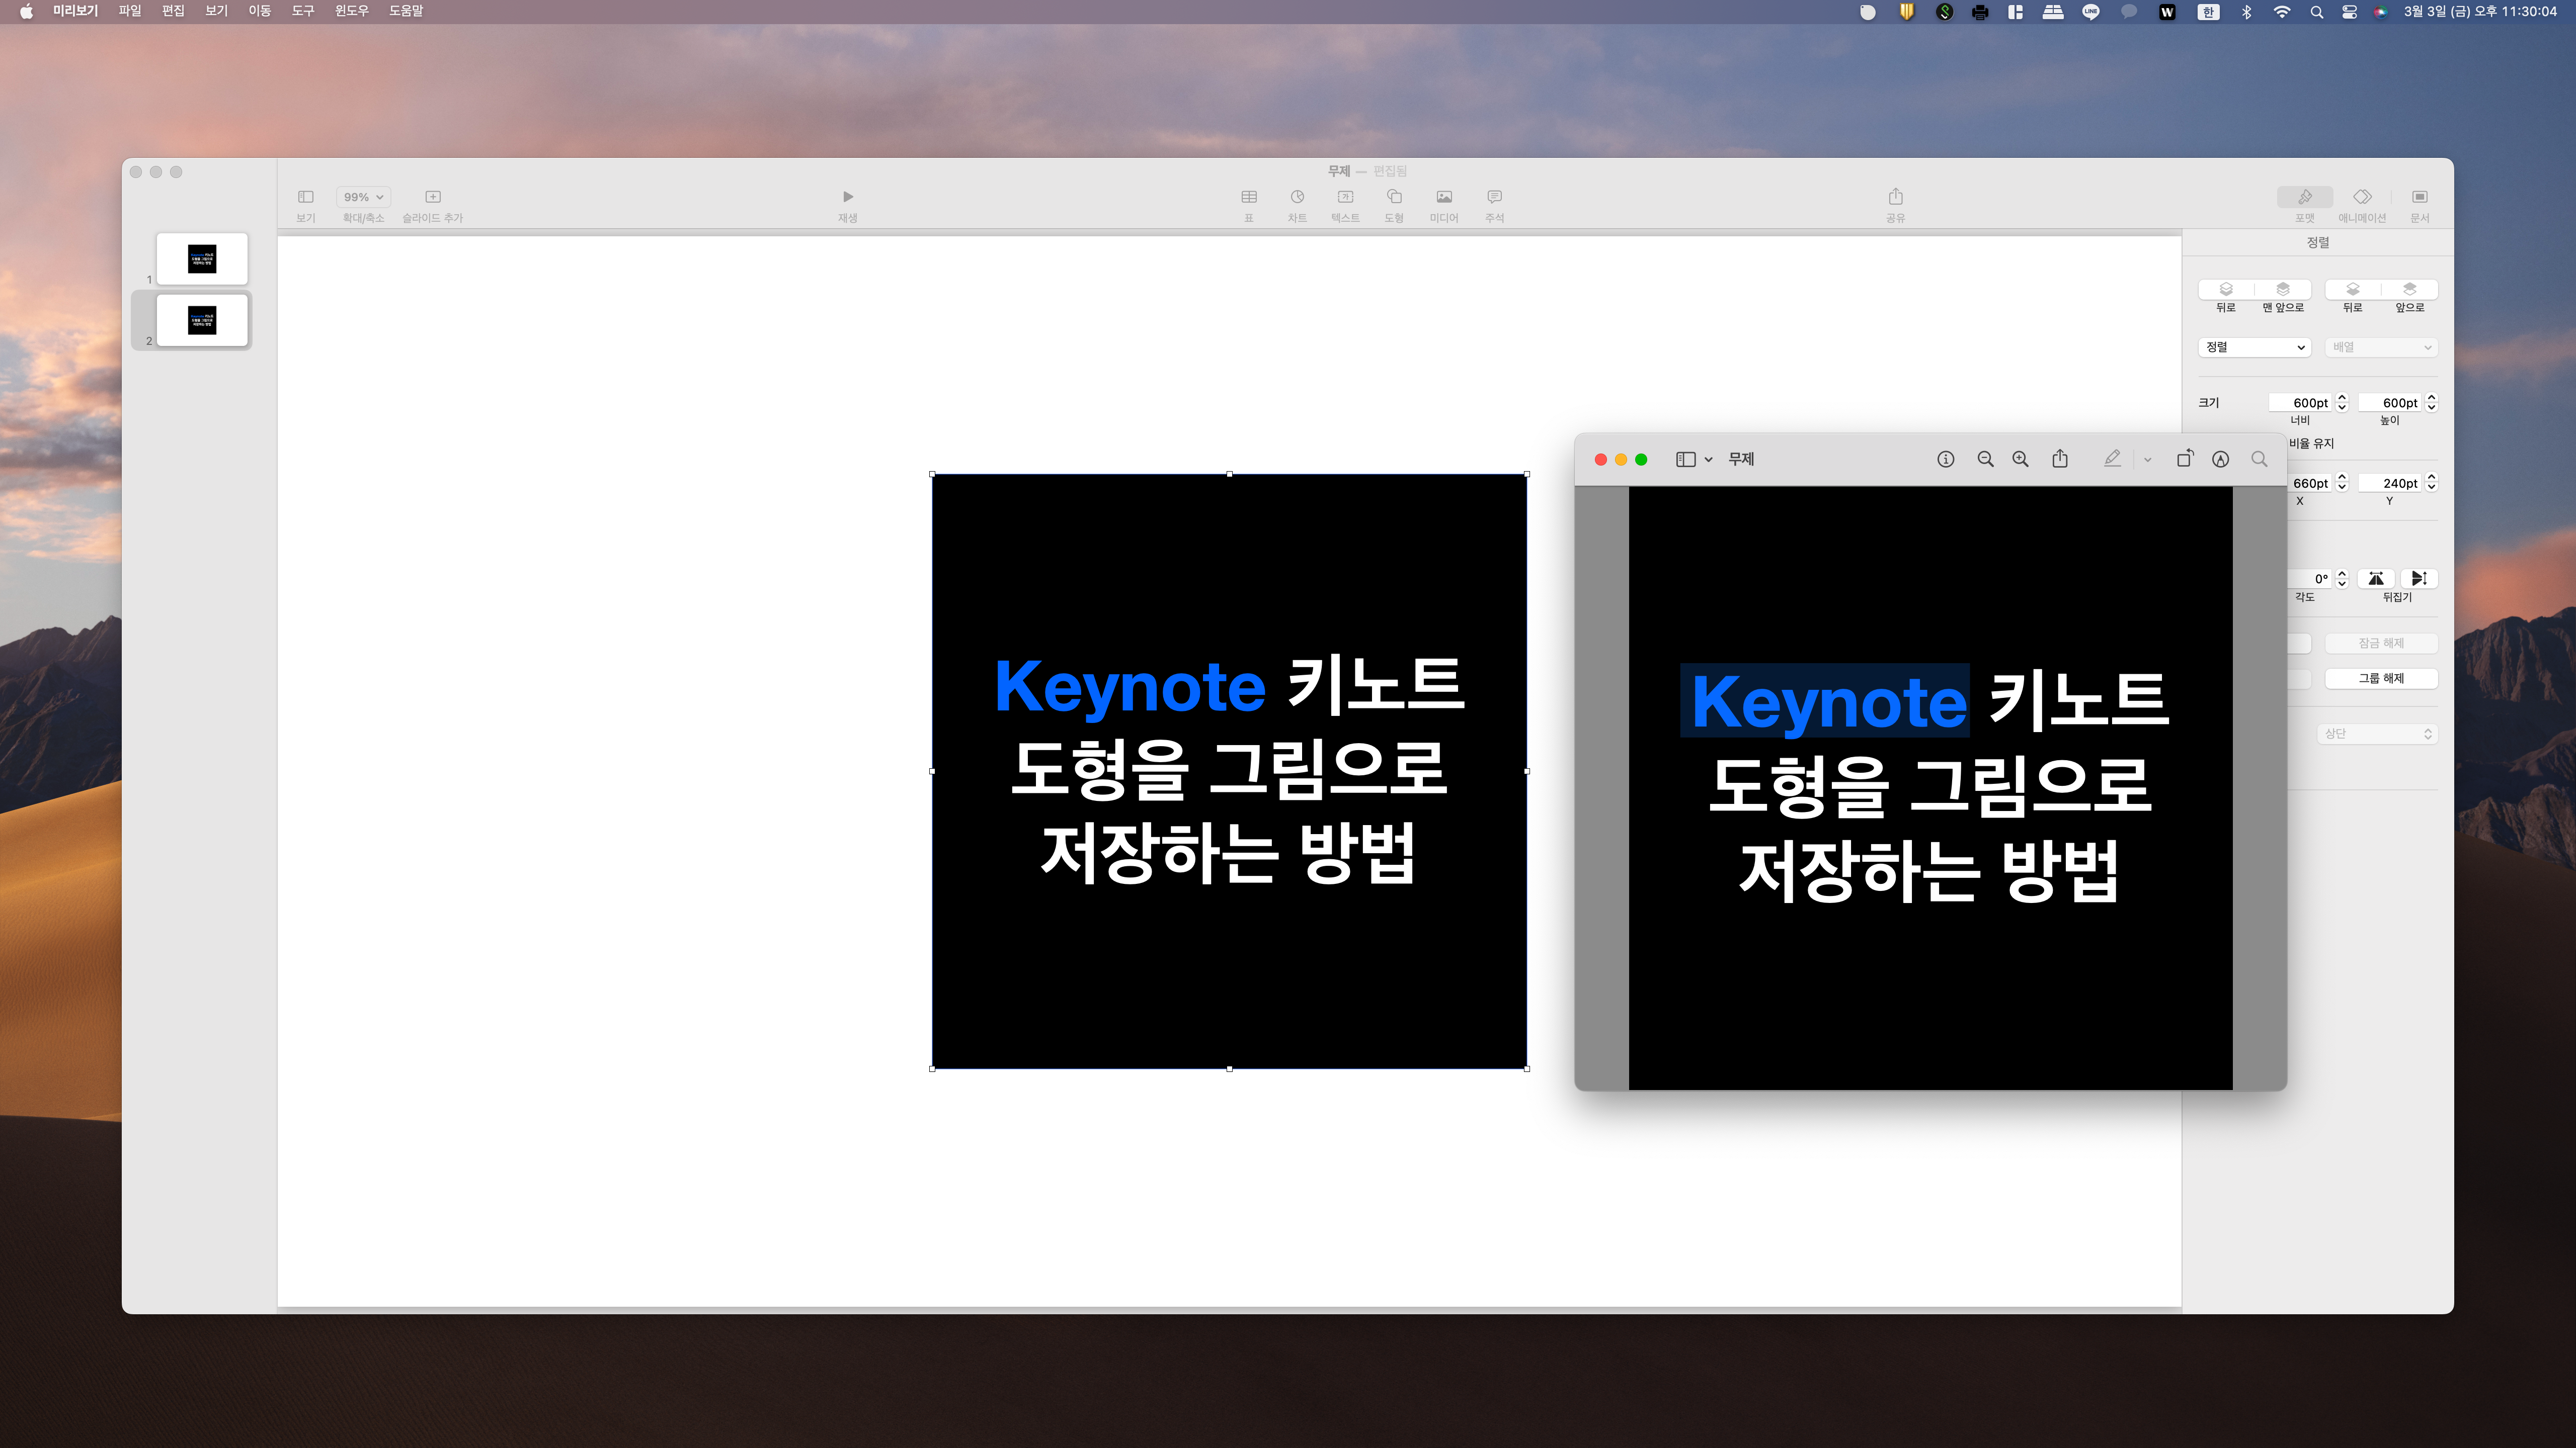2576x1448 pixels.
Task: Open the 도구 menu in menu bar
Action: [x=302, y=11]
